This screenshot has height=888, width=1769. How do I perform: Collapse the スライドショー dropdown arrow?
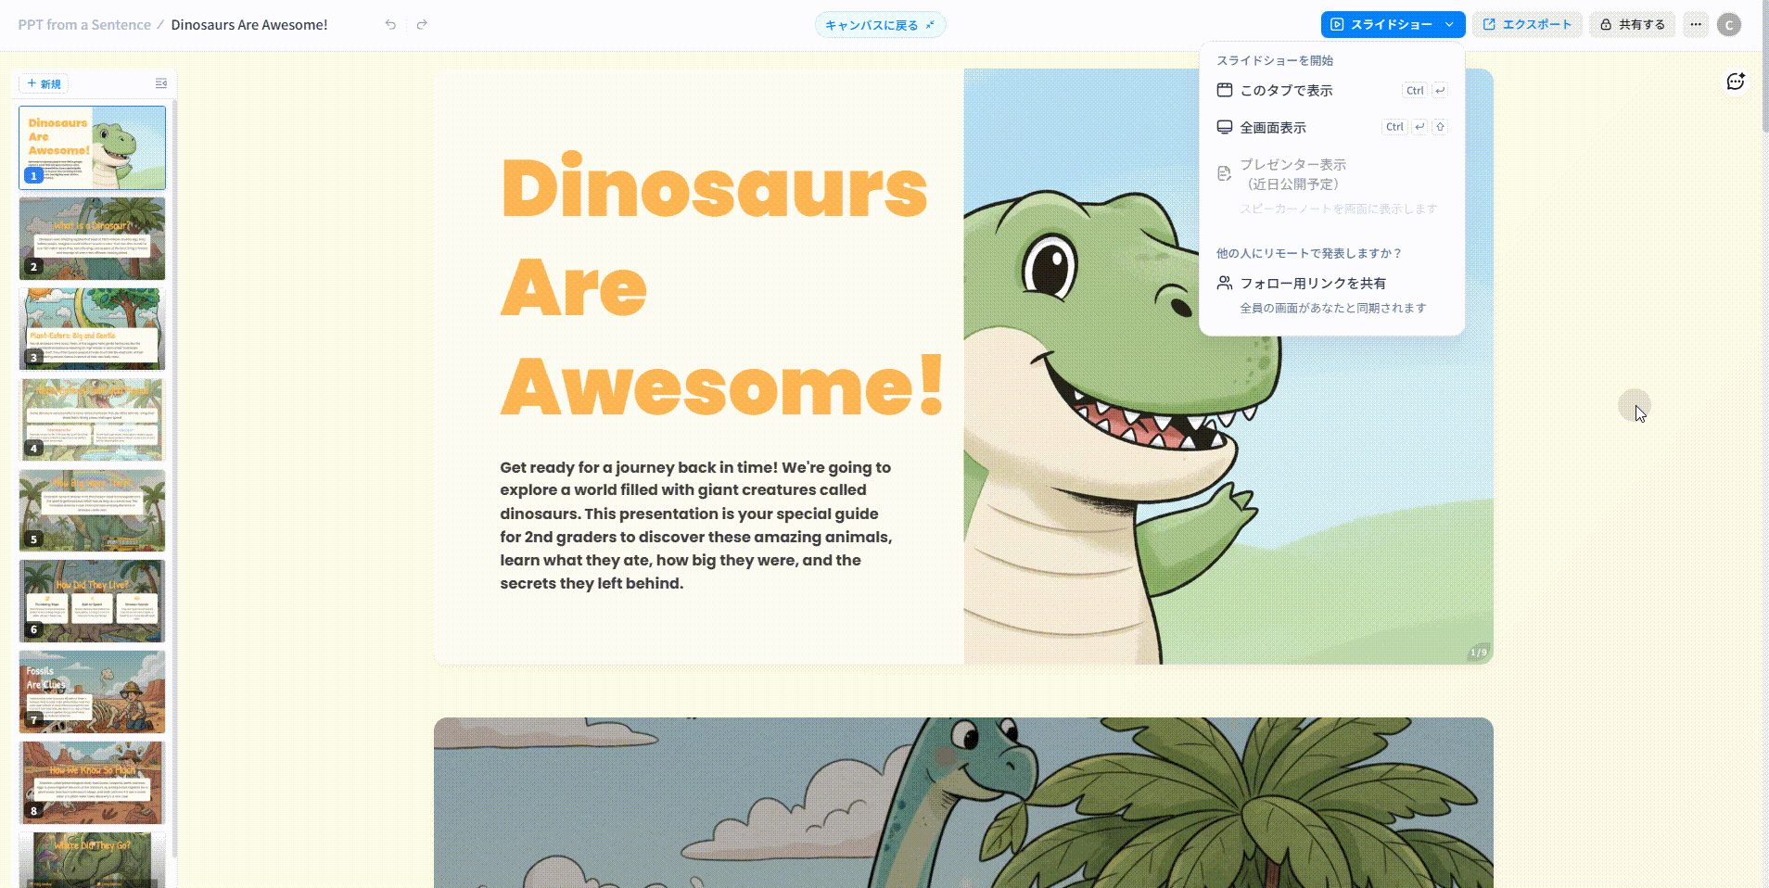[1449, 25]
